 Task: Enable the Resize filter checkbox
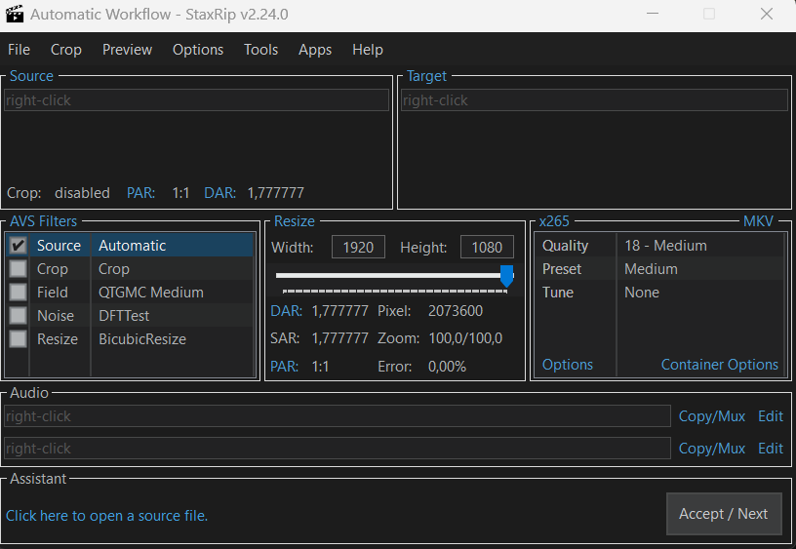click(19, 339)
